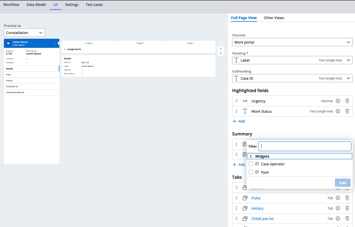Remove the Pulse tab with trash icon
This screenshot has height=227, width=355.
[x=347, y=198]
